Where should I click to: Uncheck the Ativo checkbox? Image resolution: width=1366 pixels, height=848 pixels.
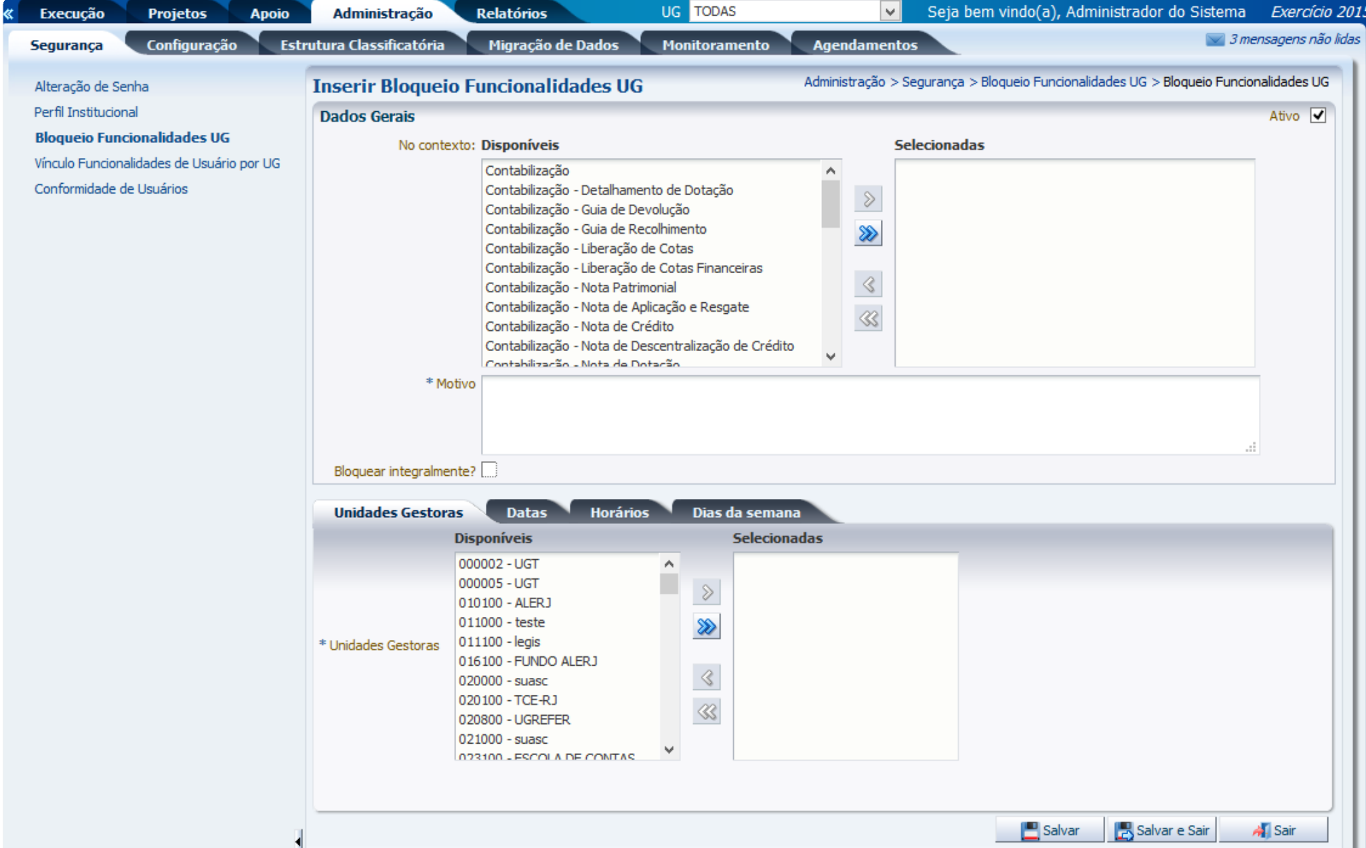1317,116
